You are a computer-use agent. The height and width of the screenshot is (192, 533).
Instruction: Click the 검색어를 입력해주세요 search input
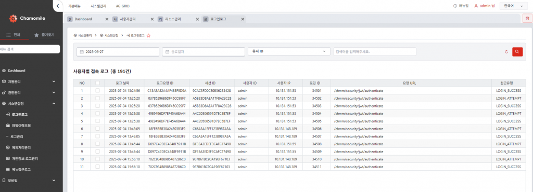(375, 51)
